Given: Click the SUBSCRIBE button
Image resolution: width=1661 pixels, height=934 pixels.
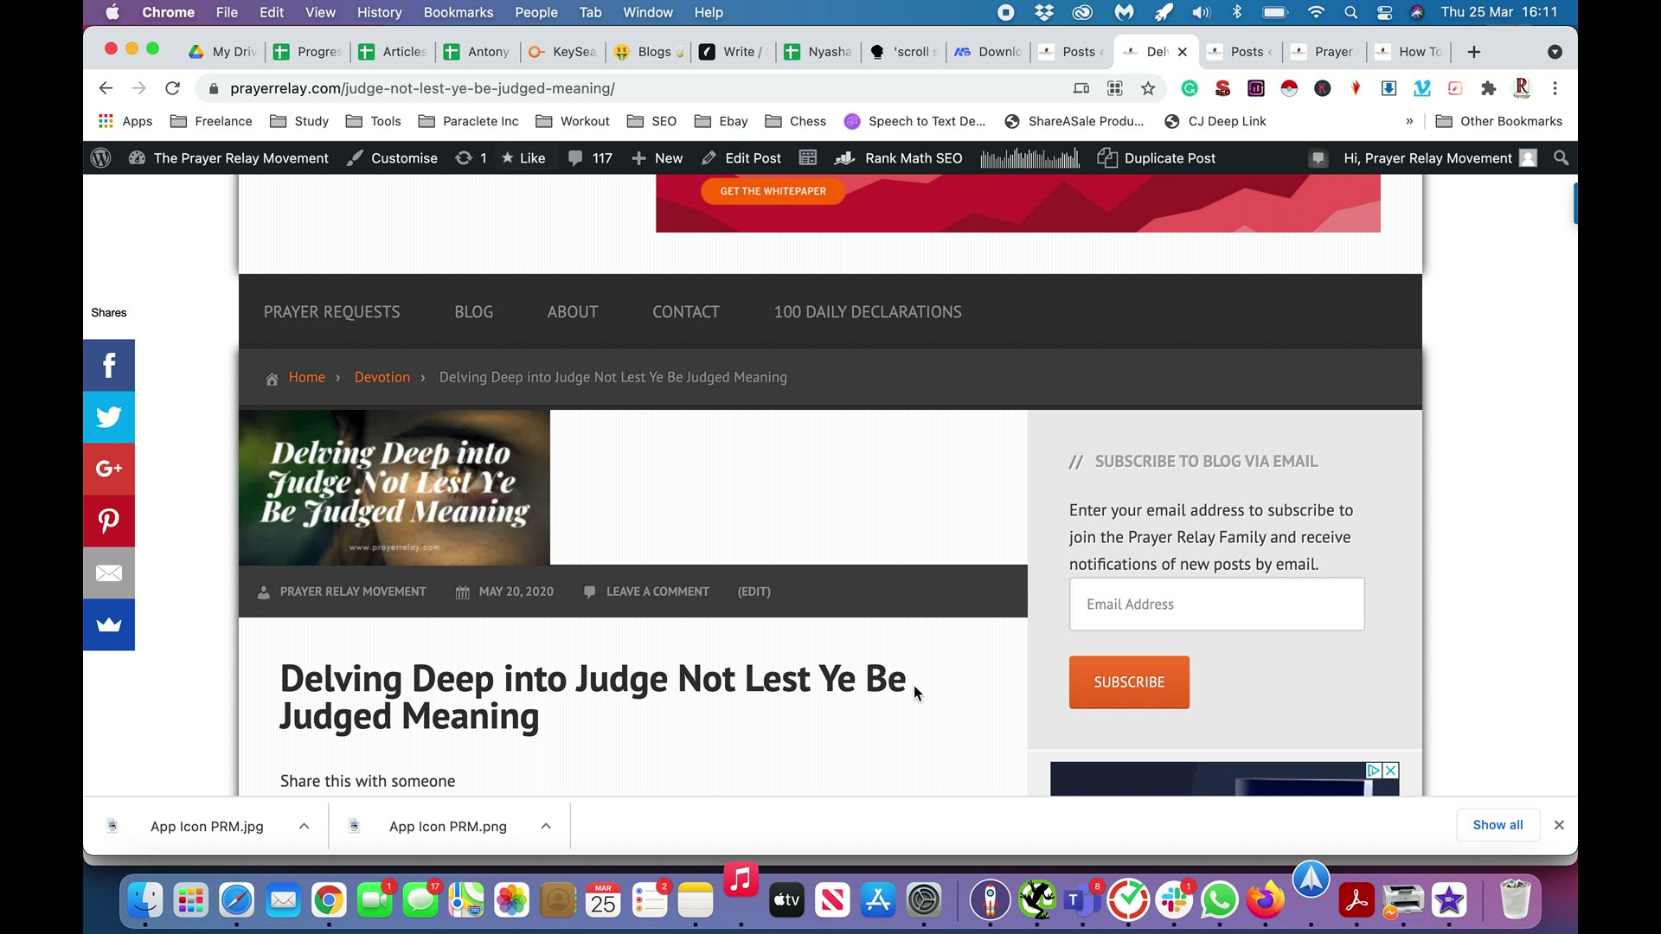Looking at the screenshot, I should tap(1129, 681).
